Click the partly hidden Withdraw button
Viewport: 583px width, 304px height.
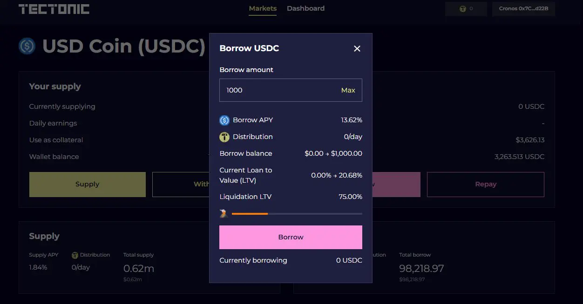pyautogui.click(x=181, y=184)
